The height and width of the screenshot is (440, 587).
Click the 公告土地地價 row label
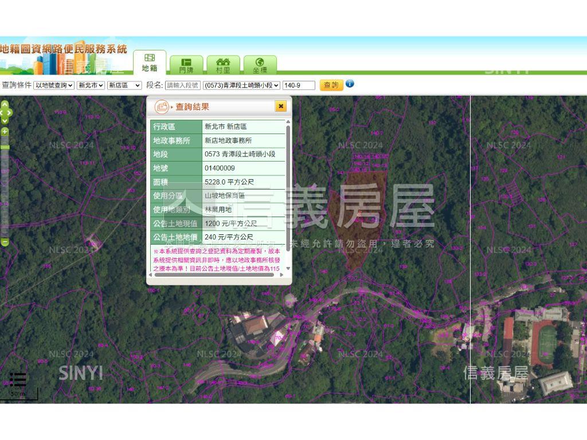(x=175, y=237)
